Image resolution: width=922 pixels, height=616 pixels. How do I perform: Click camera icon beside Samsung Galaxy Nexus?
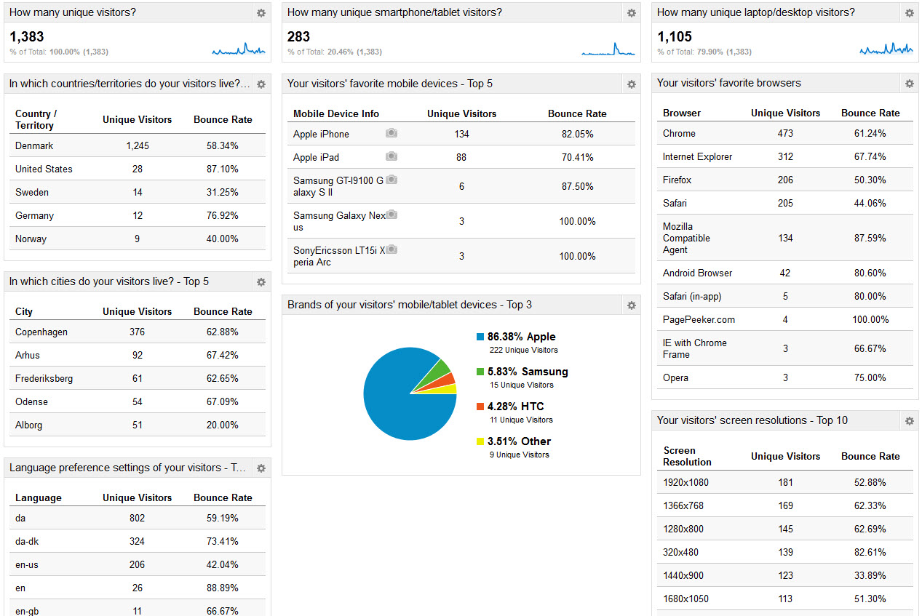[x=391, y=214]
